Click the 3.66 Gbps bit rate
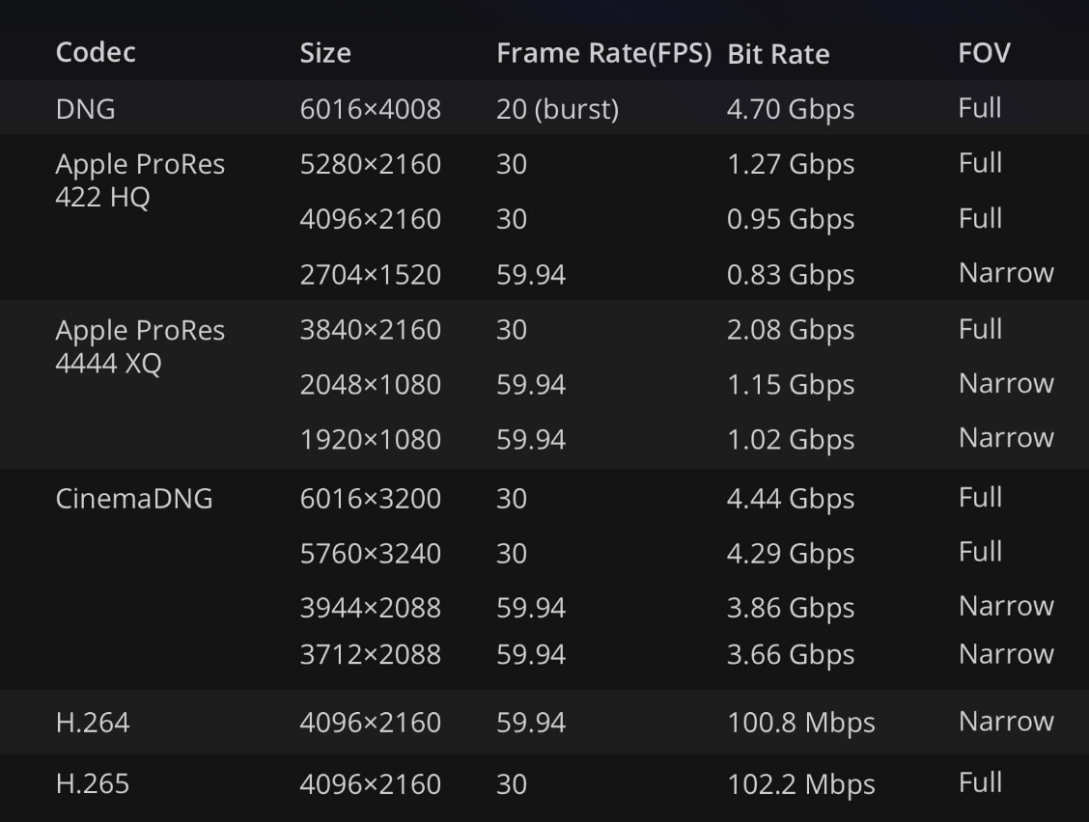The width and height of the screenshot is (1089, 822). click(791, 655)
